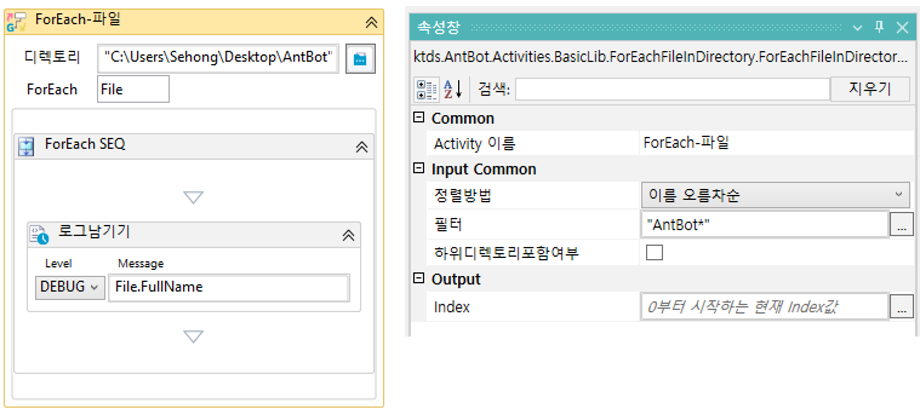Screen dimensions: 920x415
Task: Click the 로그남기기 log activity icon
Action: [x=39, y=234]
